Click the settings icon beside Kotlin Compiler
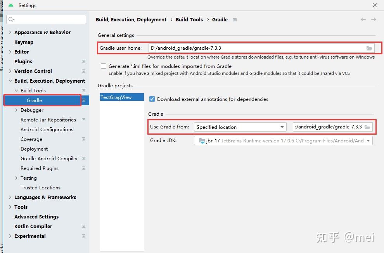Viewport: 384px width, 253px height. coord(83,226)
